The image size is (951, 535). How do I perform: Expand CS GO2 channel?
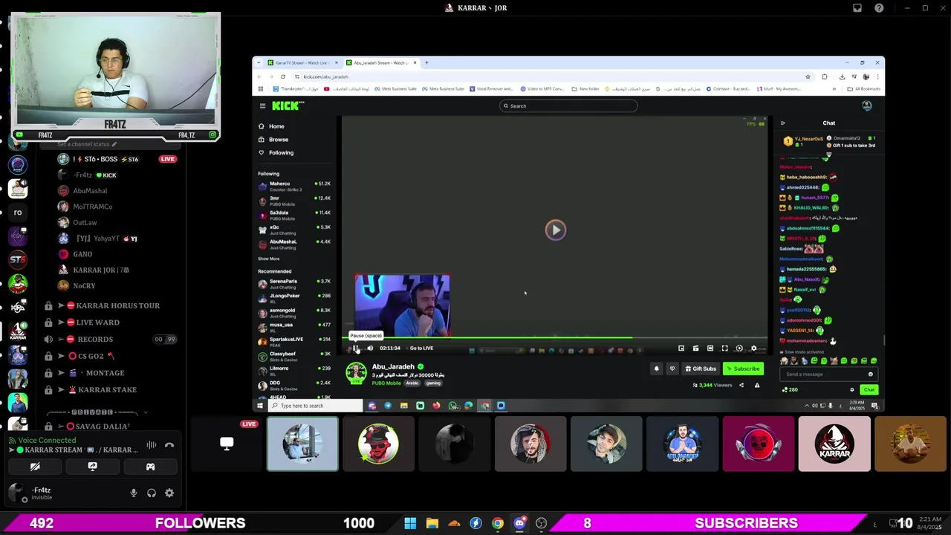[110, 356]
